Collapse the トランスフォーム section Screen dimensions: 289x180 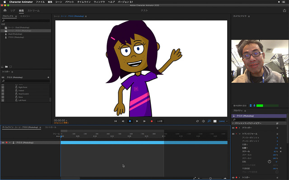point(240,134)
